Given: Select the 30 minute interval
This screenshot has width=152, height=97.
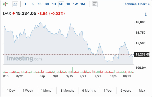Looking at the screenshot, I should 47,4.
